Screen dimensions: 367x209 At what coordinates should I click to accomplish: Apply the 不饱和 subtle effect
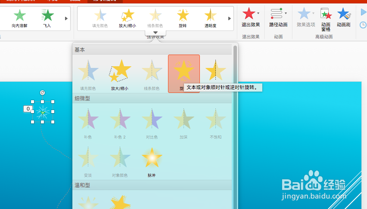215,123
